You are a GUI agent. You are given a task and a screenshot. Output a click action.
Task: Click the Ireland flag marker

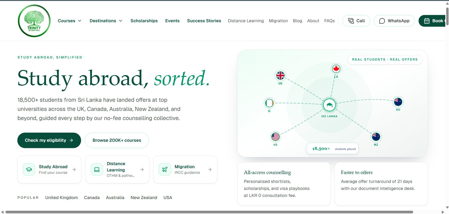point(269,103)
